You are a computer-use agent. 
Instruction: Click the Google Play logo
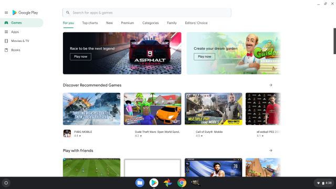pos(25,13)
